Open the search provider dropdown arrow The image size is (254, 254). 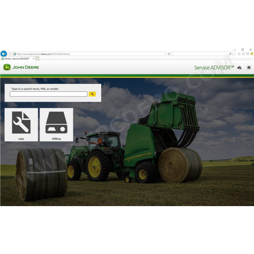pos(233,54)
